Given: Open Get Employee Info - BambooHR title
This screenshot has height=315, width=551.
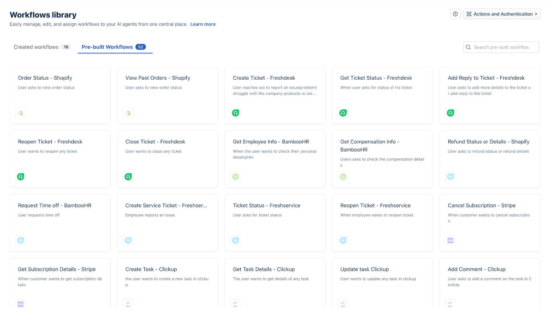Looking at the screenshot, I should tap(271, 142).
